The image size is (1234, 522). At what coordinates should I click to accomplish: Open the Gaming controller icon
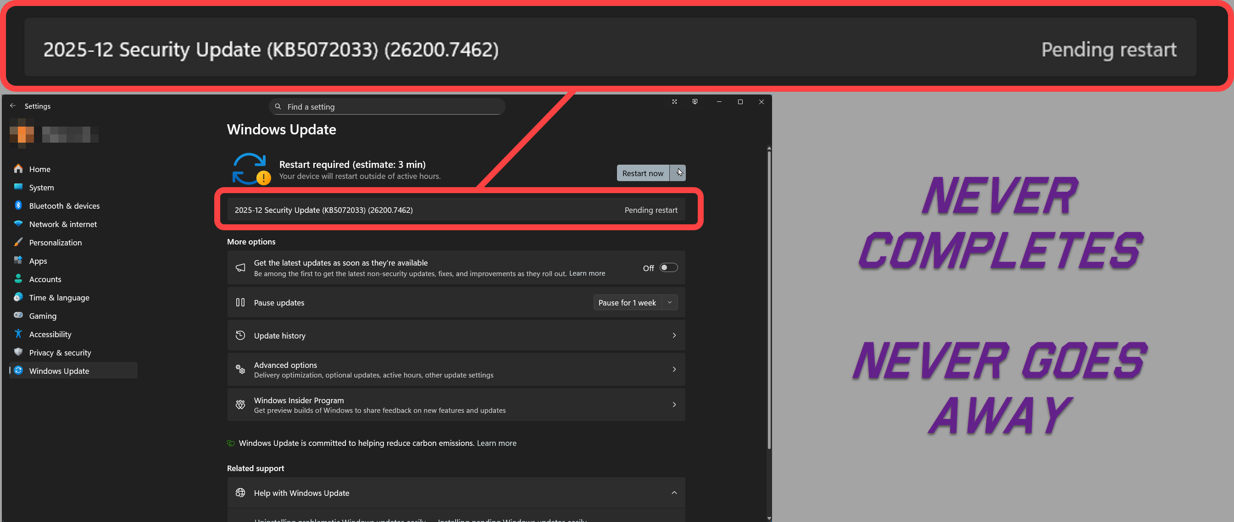tap(18, 315)
